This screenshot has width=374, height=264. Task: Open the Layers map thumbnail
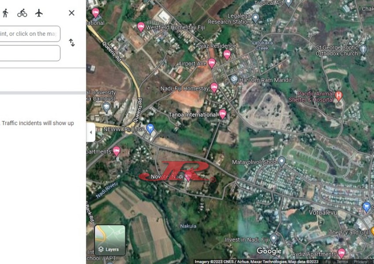[x=110, y=240]
